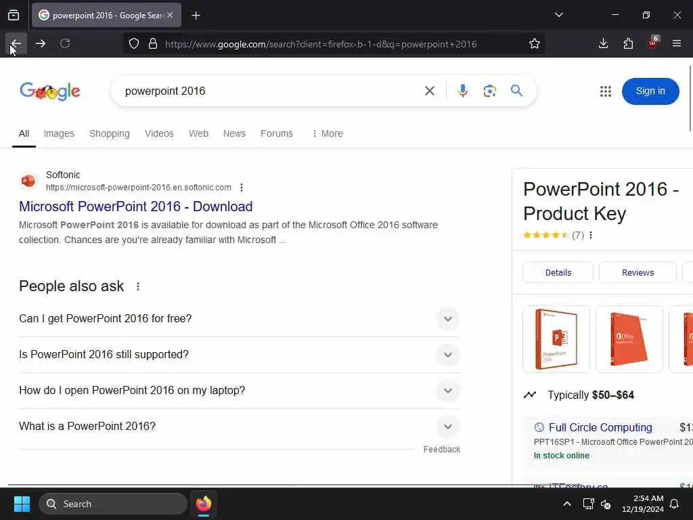Viewport: 693px width, 520px height.
Task: Switch to the Videos tab
Action: pyautogui.click(x=159, y=133)
